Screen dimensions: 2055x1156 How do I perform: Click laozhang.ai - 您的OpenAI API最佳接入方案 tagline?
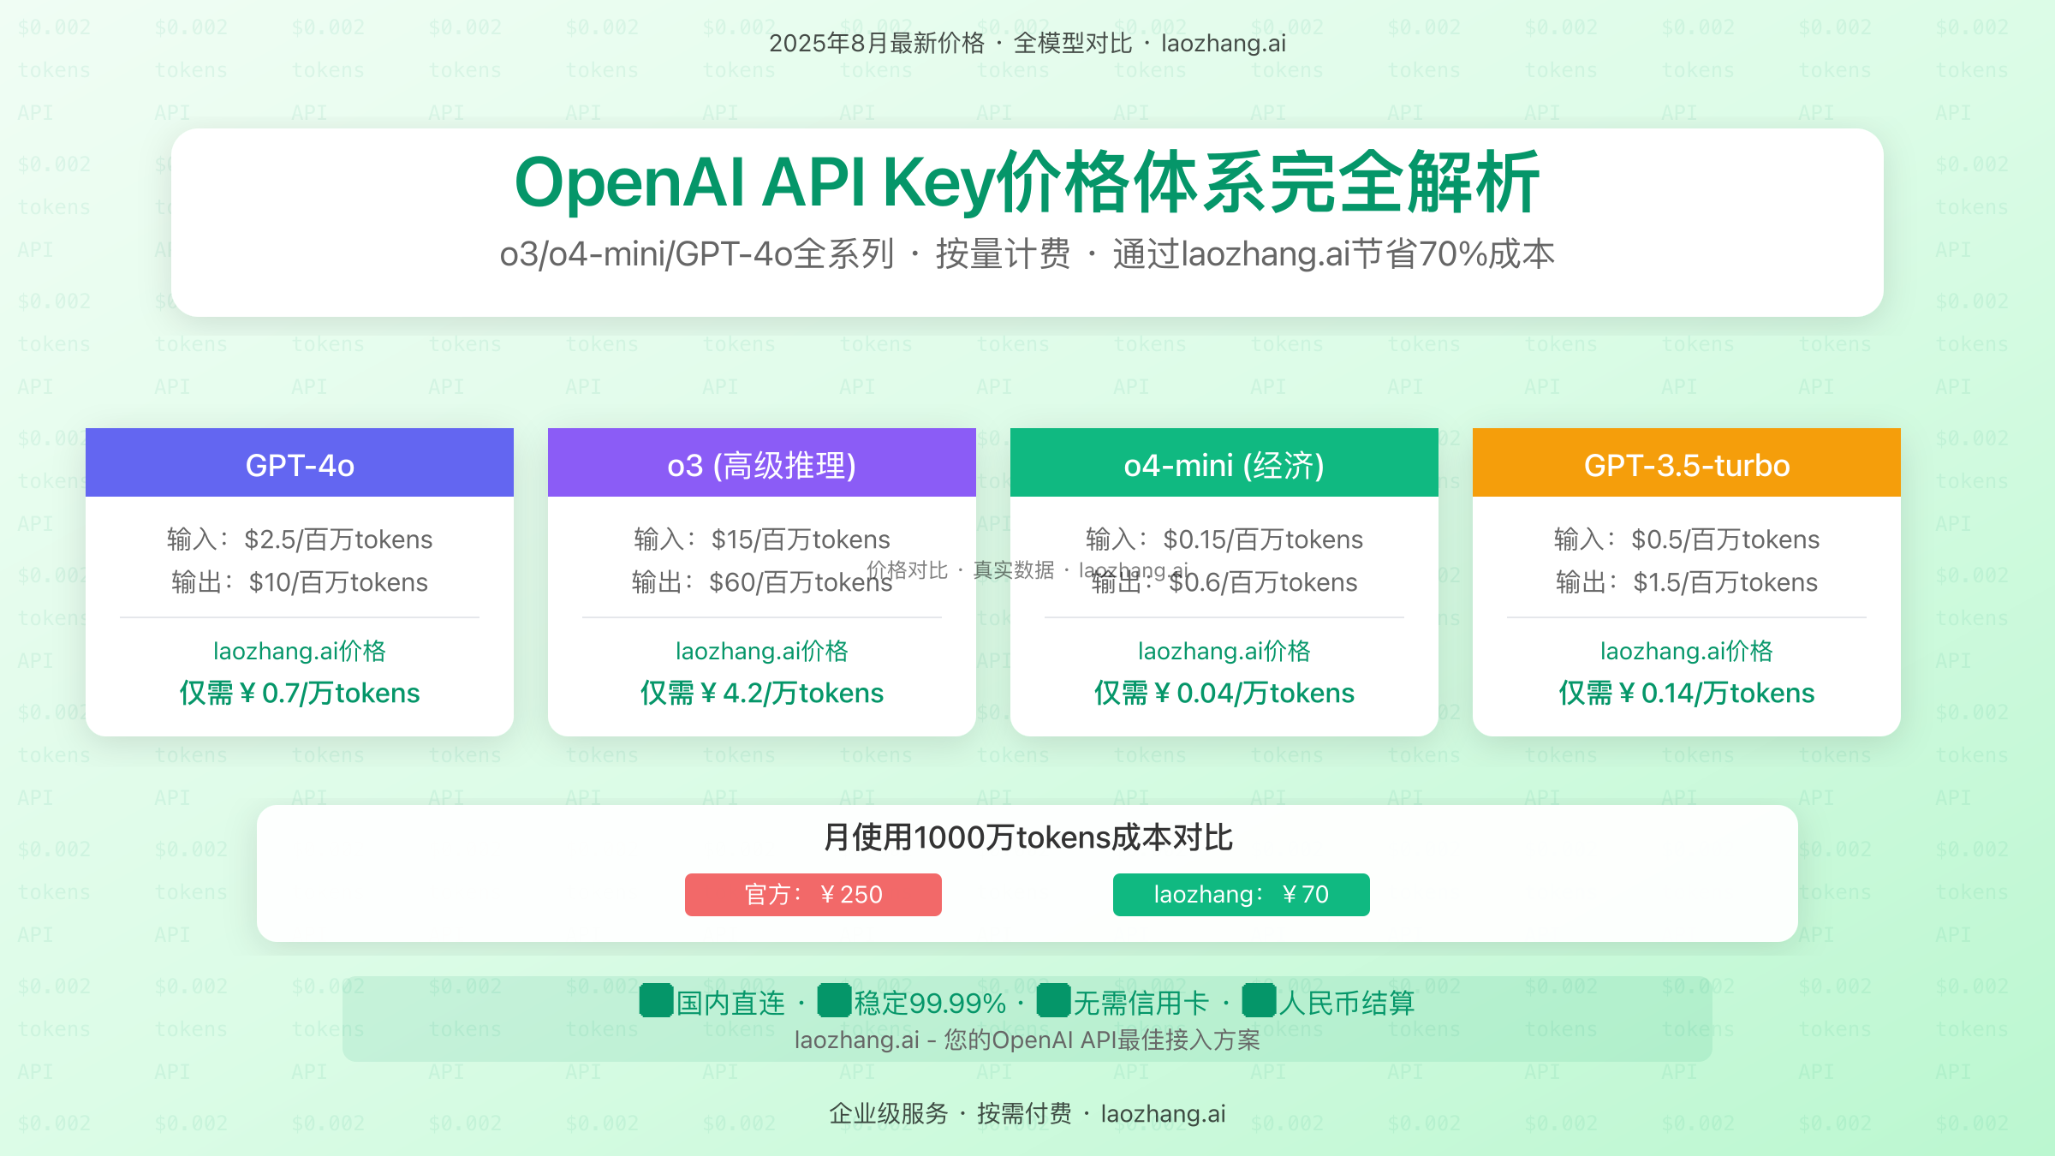tap(1027, 1040)
